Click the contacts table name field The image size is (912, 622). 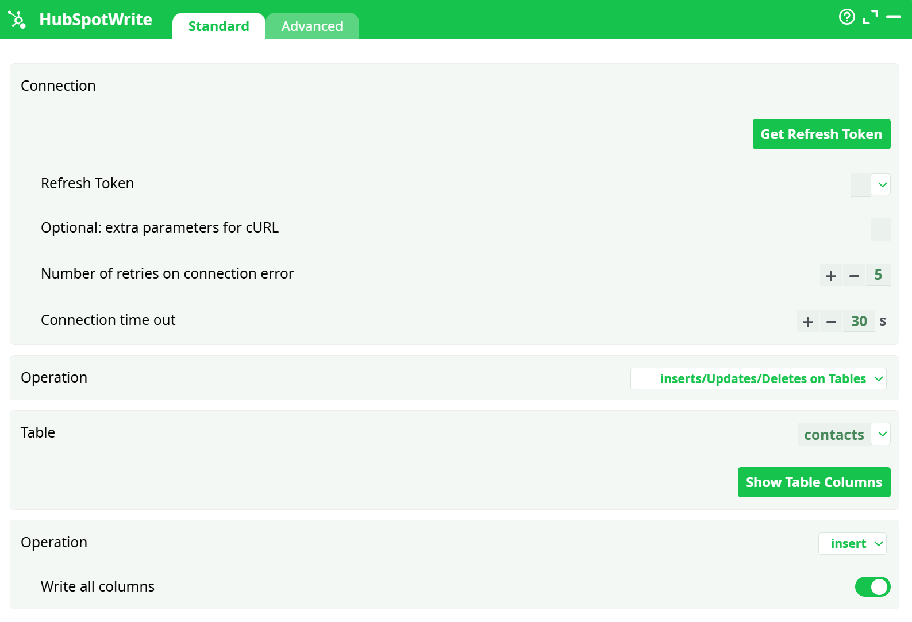pyautogui.click(x=834, y=435)
